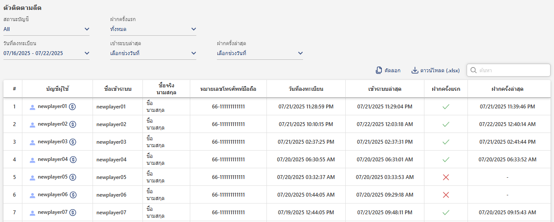Screen dimensions: 554x222
Task: Click the ชื่อจริง นามสกุล column header
Action: (x=167, y=89)
